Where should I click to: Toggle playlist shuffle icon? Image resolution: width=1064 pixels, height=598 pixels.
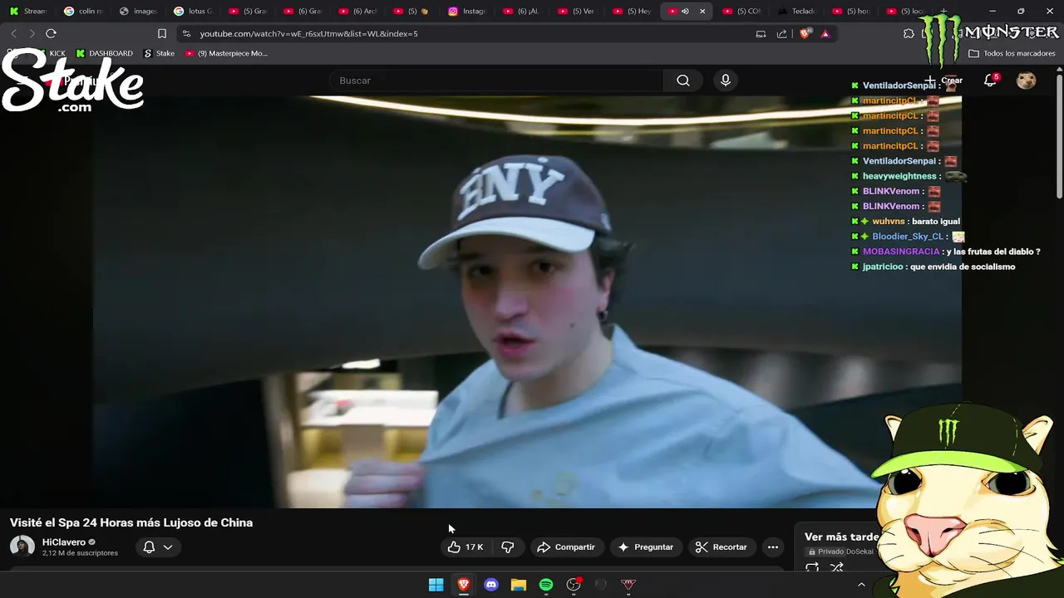point(837,568)
